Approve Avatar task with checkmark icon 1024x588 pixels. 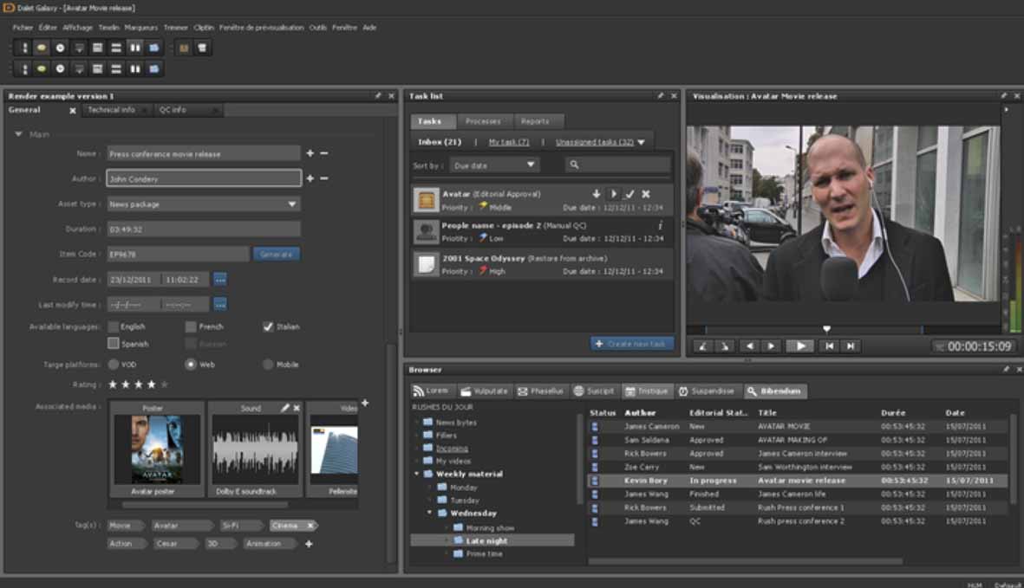(x=629, y=194)
